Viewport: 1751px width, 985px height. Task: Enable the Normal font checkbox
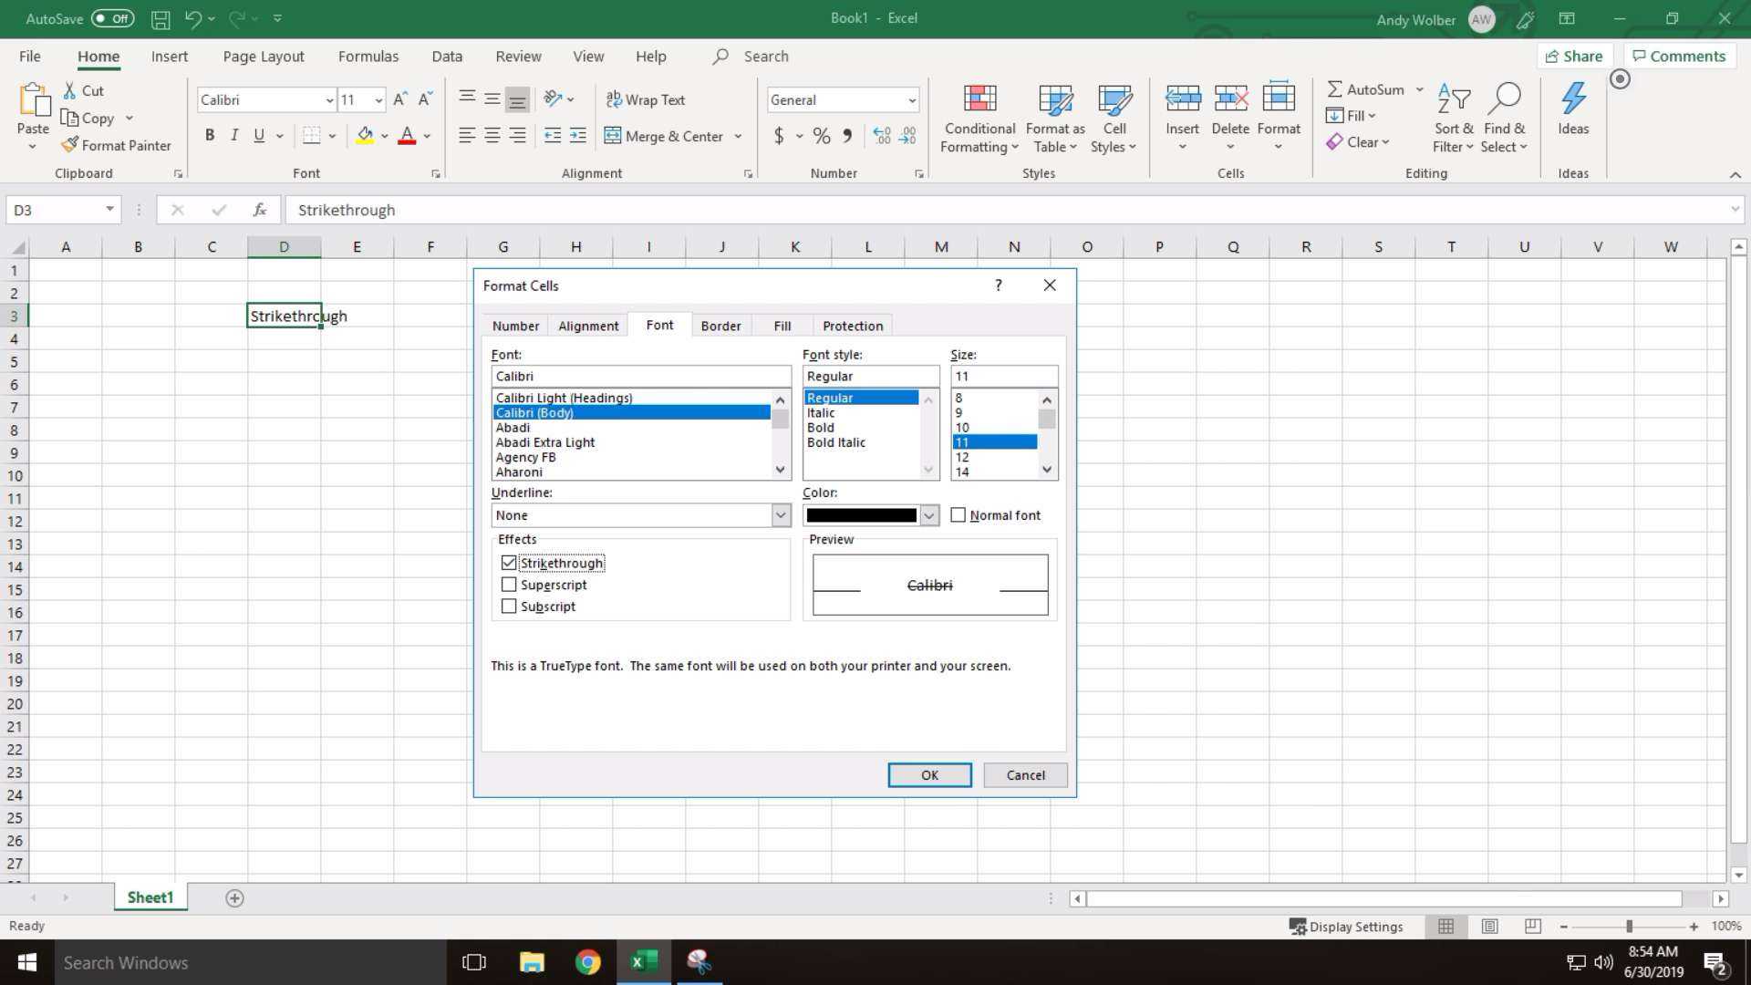(958, 515)
